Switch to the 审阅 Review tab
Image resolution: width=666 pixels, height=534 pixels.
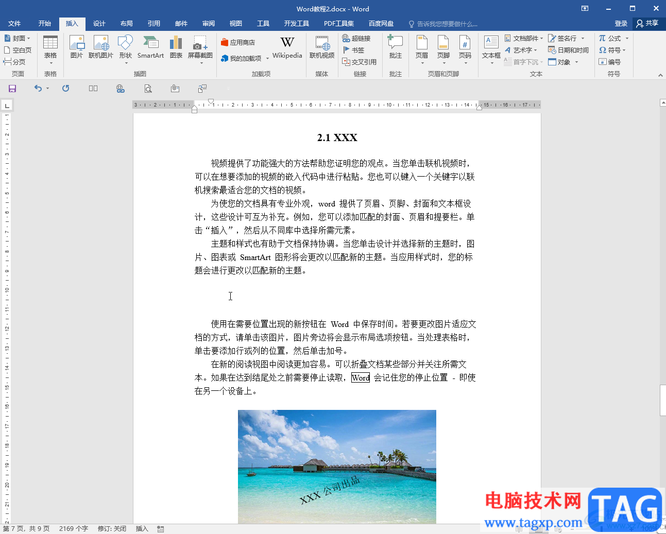[x=209, y=24]
